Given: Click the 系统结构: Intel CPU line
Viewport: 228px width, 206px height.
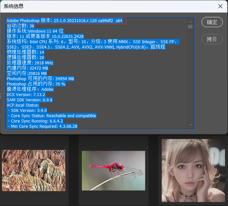Looking at the screenshot, I should (93, 42).
